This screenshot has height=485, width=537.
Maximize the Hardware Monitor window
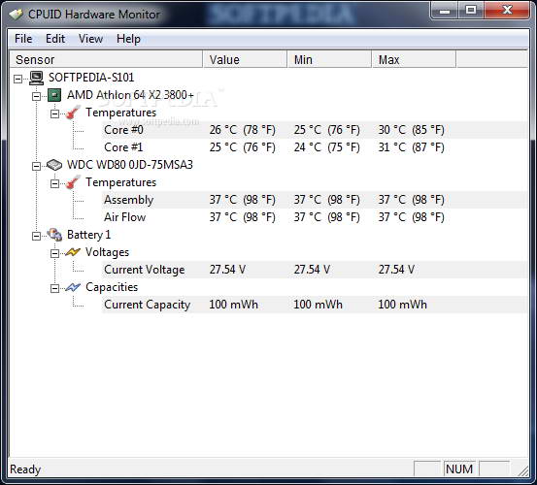coord(471,11)
